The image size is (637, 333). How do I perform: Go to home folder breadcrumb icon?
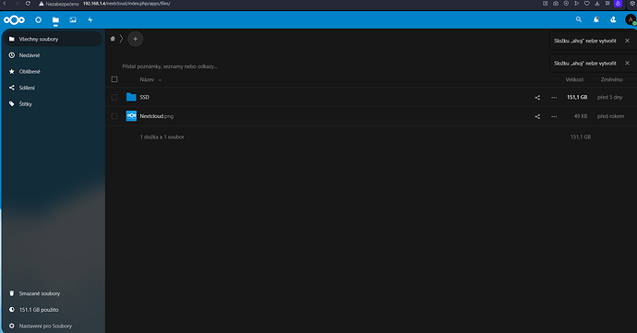click(x=113, y=39)
